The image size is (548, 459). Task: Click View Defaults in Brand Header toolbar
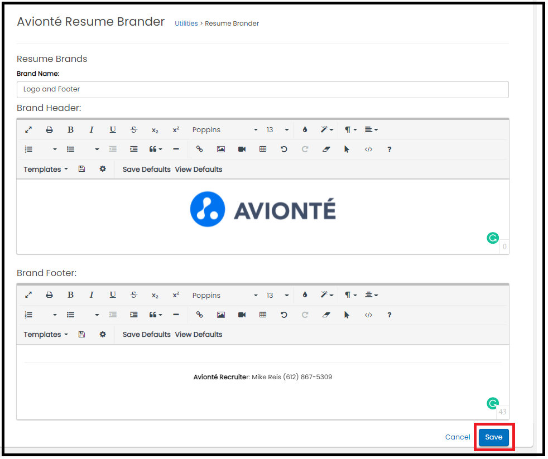pyautogui.click(x=199, y=170)
